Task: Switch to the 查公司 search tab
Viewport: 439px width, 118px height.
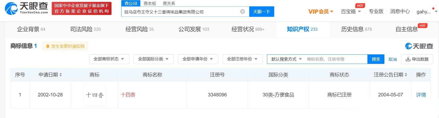Action: click(131, 3)
